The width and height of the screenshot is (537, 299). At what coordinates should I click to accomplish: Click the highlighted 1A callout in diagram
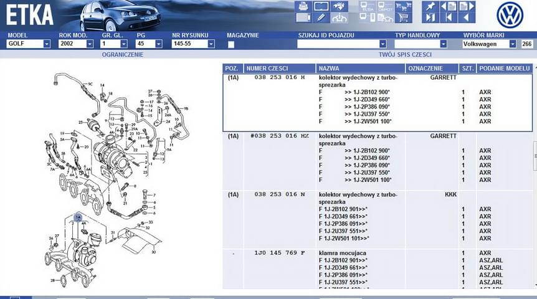tap(78, 217)
